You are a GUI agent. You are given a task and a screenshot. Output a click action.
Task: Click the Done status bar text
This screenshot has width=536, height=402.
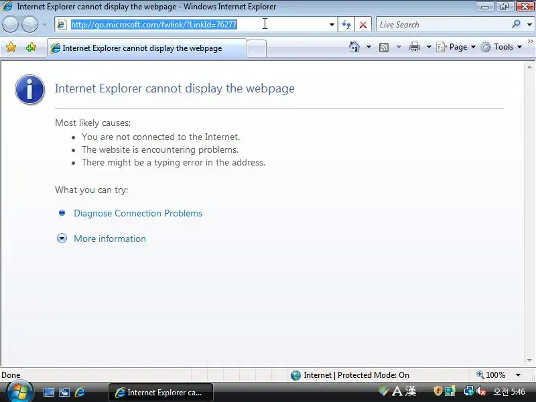click(11, 375)
